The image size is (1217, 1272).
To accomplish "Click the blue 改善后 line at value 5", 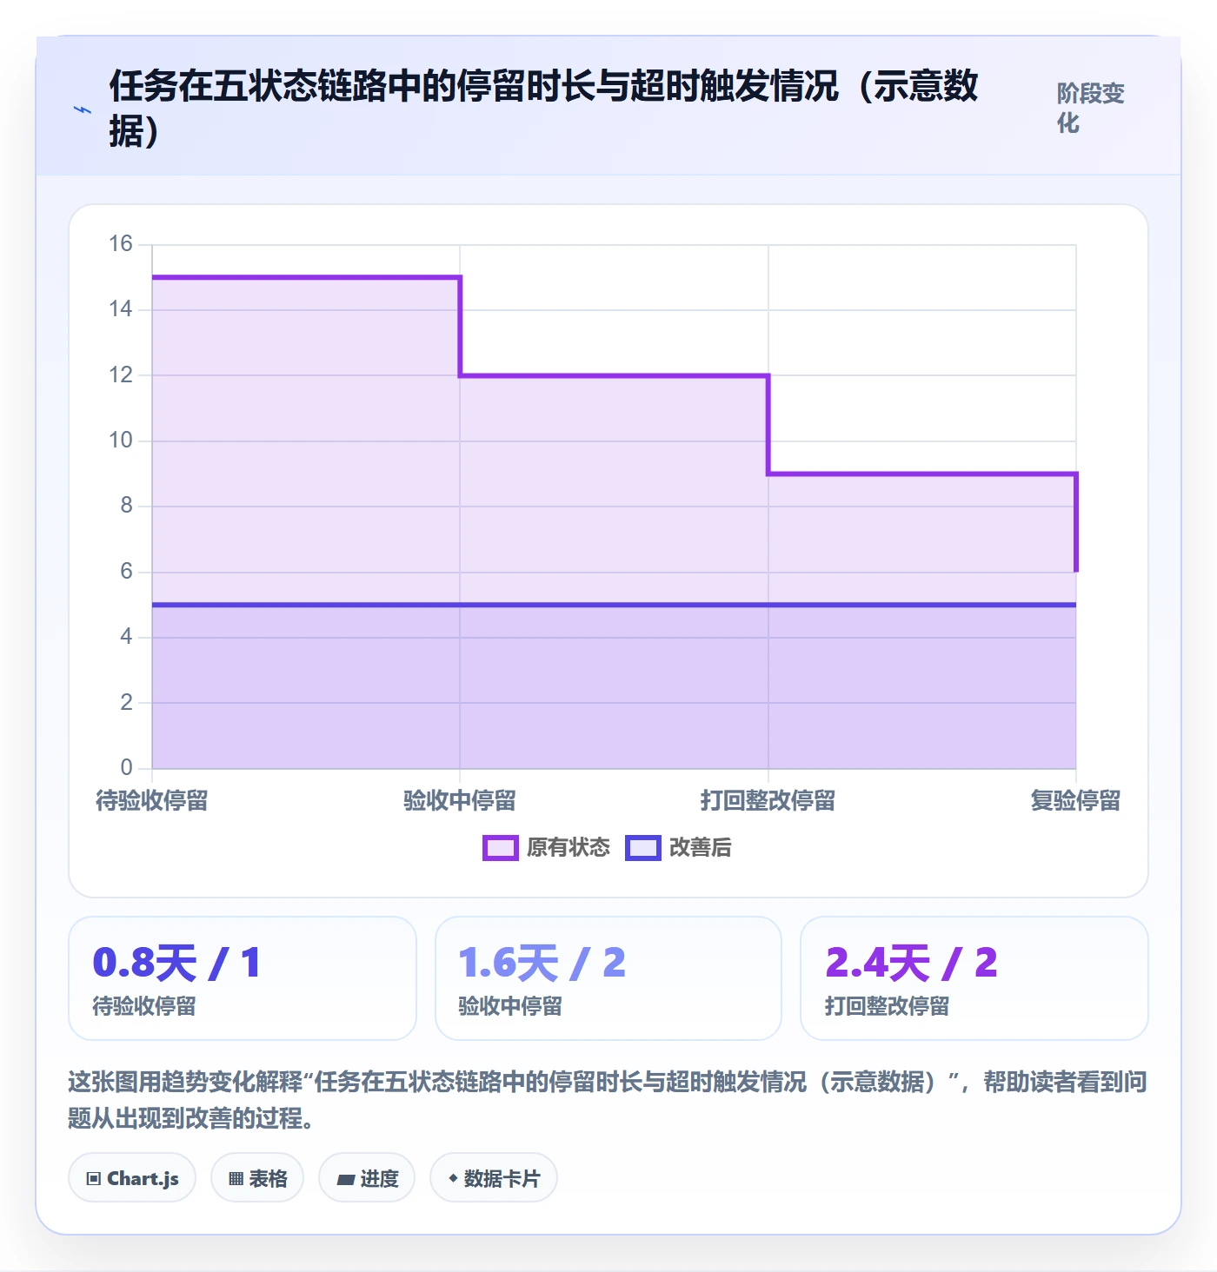I will tap(614, 605).
